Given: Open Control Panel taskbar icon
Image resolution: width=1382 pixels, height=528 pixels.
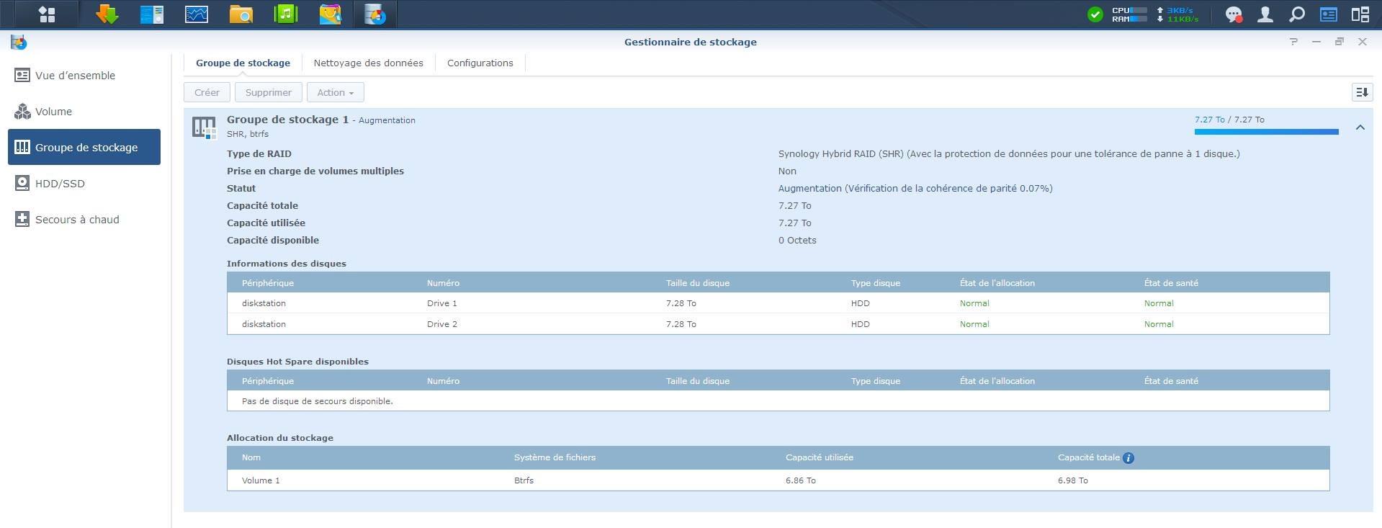Looking at the screenshot, I should tap(152, 14).
